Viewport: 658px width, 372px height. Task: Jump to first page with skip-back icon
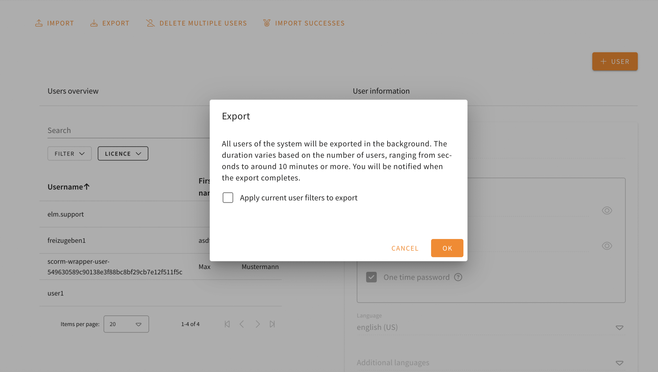pyautogui.click(x=227, y=324)
